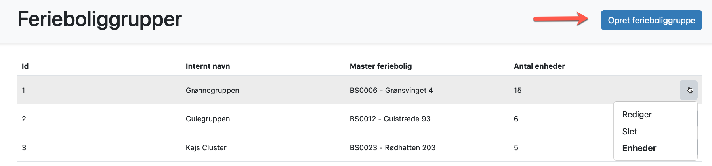The width and height of the screenshot is (712, 166).
Task: Click the unit count 5 cell
Action: click(516, 147)
